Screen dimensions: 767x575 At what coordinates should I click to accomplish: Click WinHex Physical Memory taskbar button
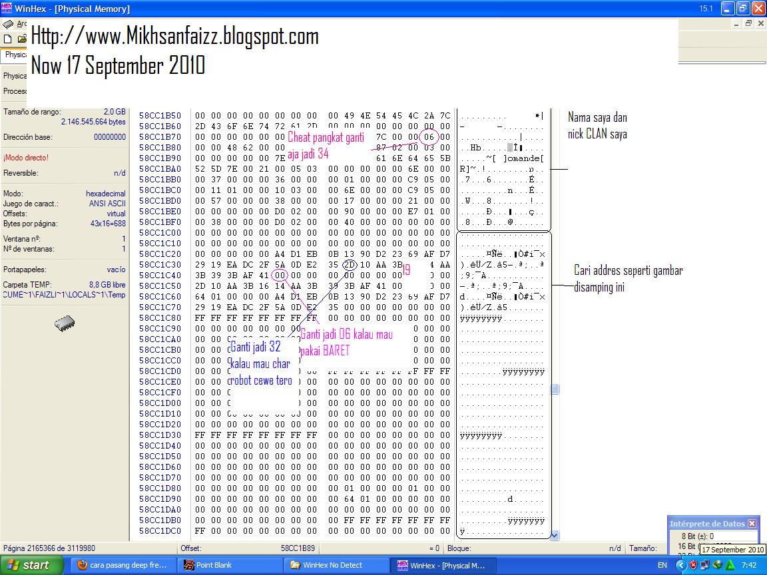[443, 565]
